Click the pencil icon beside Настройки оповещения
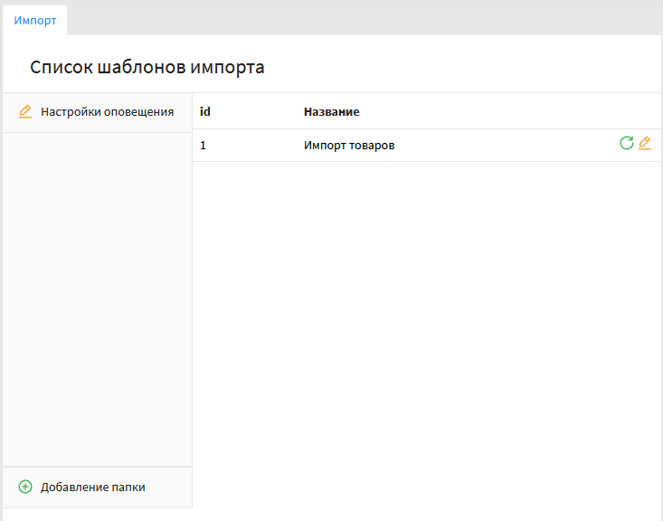Screen dimensions: 663x521 tap(25, 112)
